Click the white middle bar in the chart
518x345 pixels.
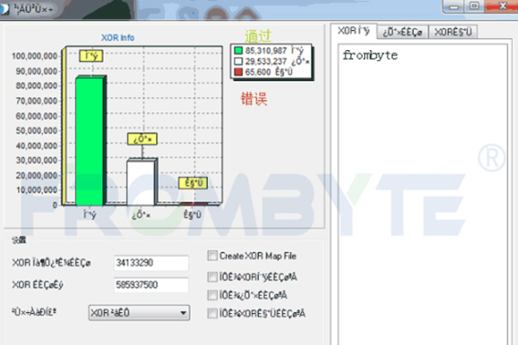click(141, 182)
